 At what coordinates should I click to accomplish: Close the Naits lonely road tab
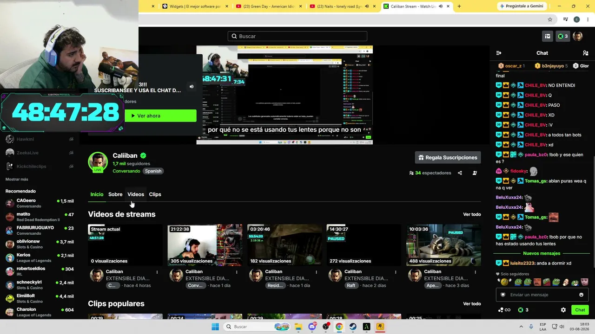374,6
